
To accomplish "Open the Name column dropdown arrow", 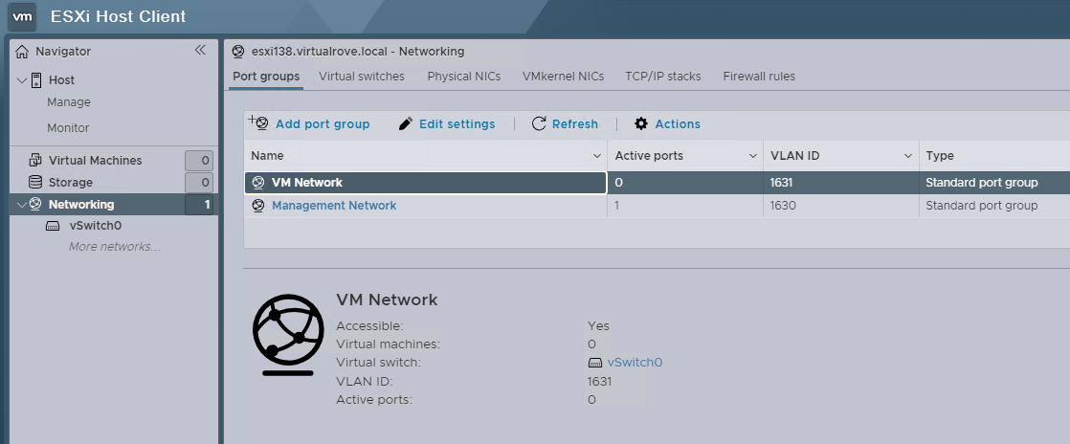I will (x=597, y=156).
